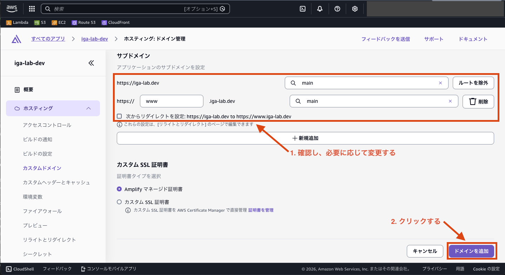Open the 証明書を管理 link
The image size is (505, 275).
point(261,210)
